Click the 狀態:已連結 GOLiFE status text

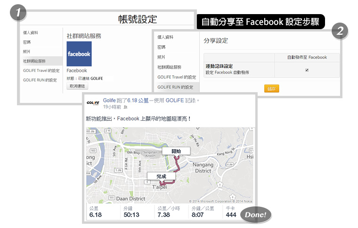click(x=85, y=79)
